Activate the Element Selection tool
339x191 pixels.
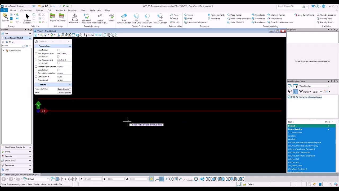point(27,19)
